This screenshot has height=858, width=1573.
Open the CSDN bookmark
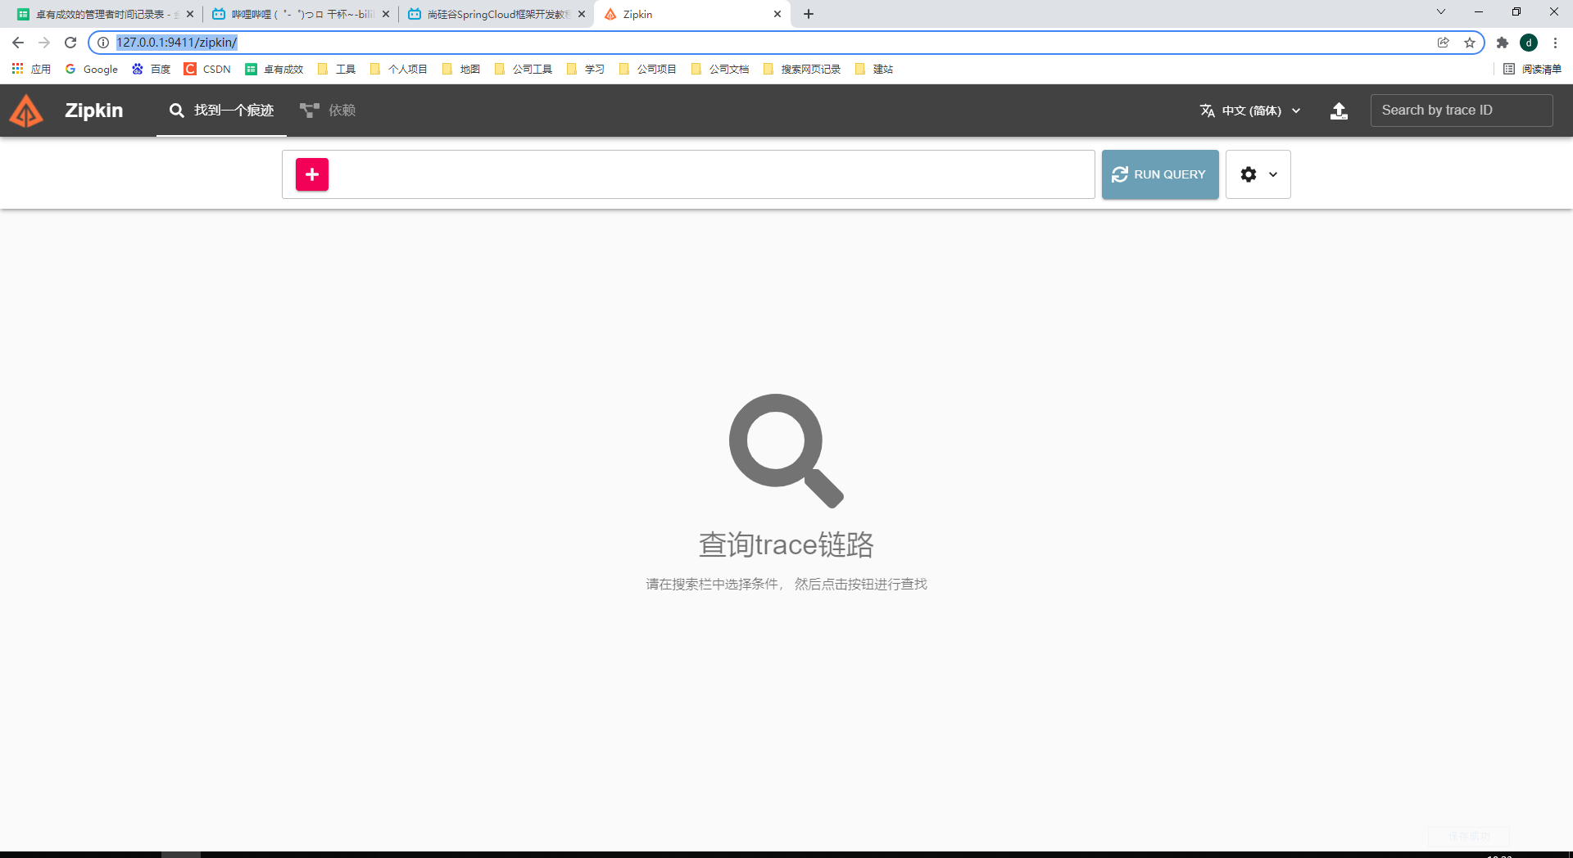[x=207, y=69]
